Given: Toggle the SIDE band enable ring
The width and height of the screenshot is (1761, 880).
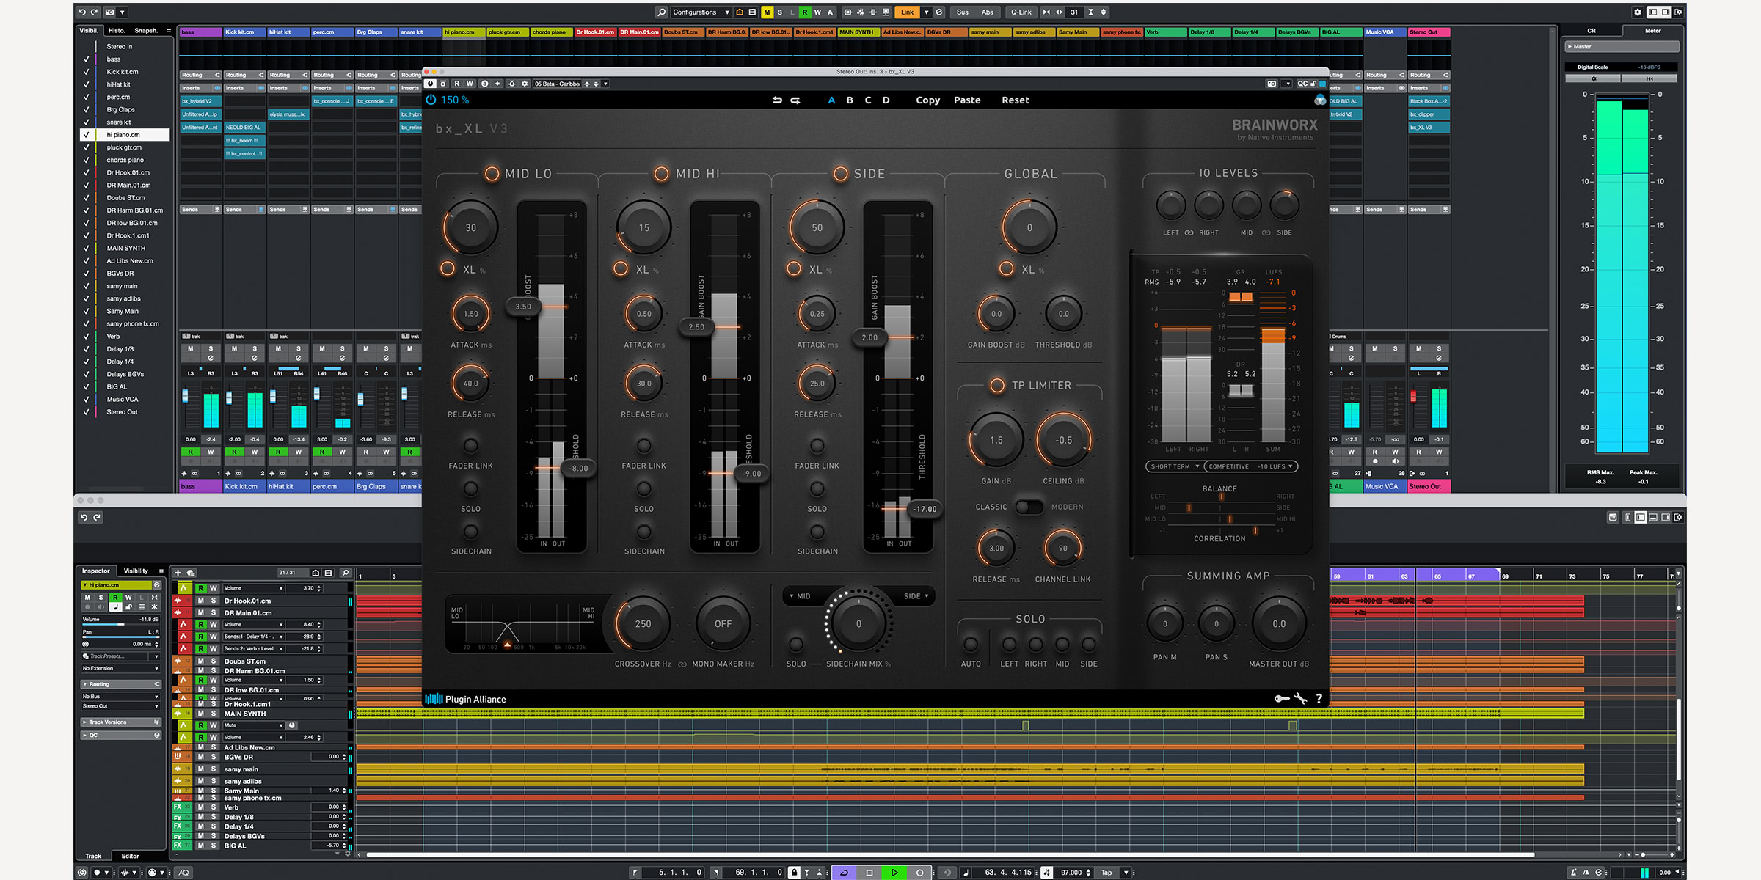Looking at the screenshot, I should (841, 174).
